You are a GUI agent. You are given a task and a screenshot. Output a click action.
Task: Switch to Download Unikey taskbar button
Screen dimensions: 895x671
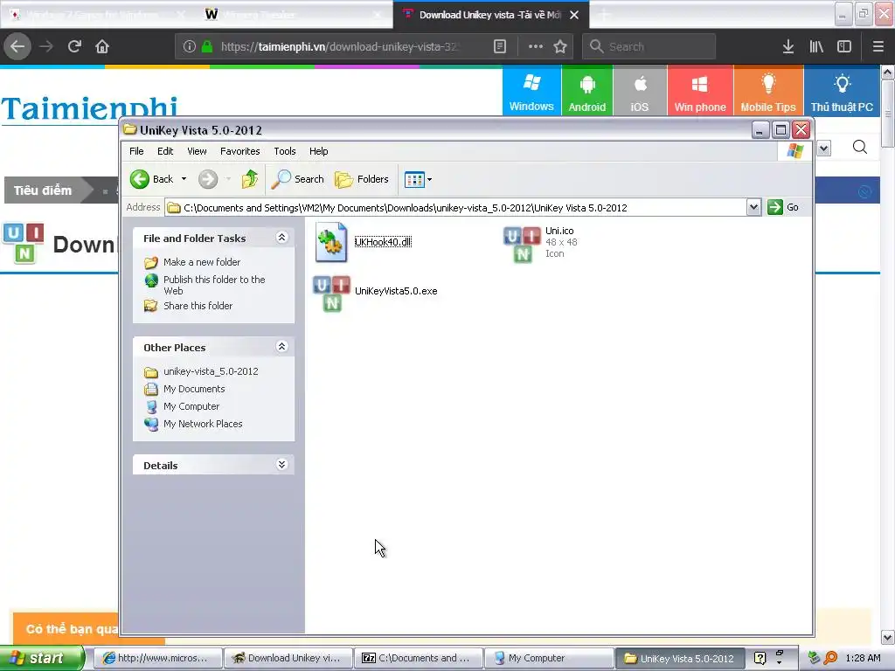288,658
